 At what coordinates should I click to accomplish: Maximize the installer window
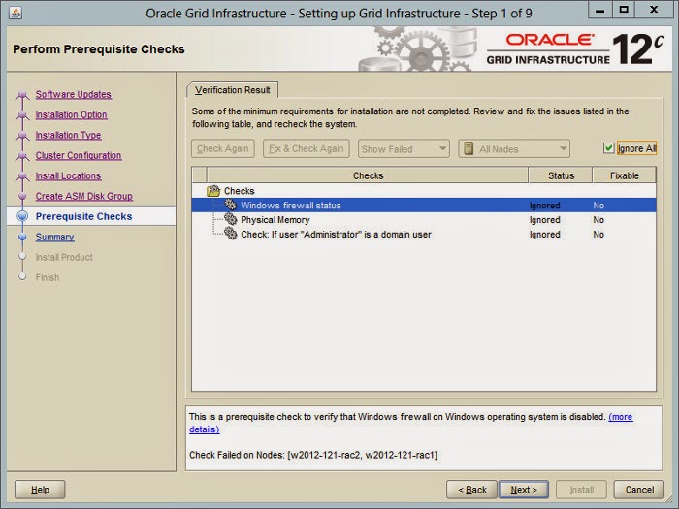click(624, 10)
